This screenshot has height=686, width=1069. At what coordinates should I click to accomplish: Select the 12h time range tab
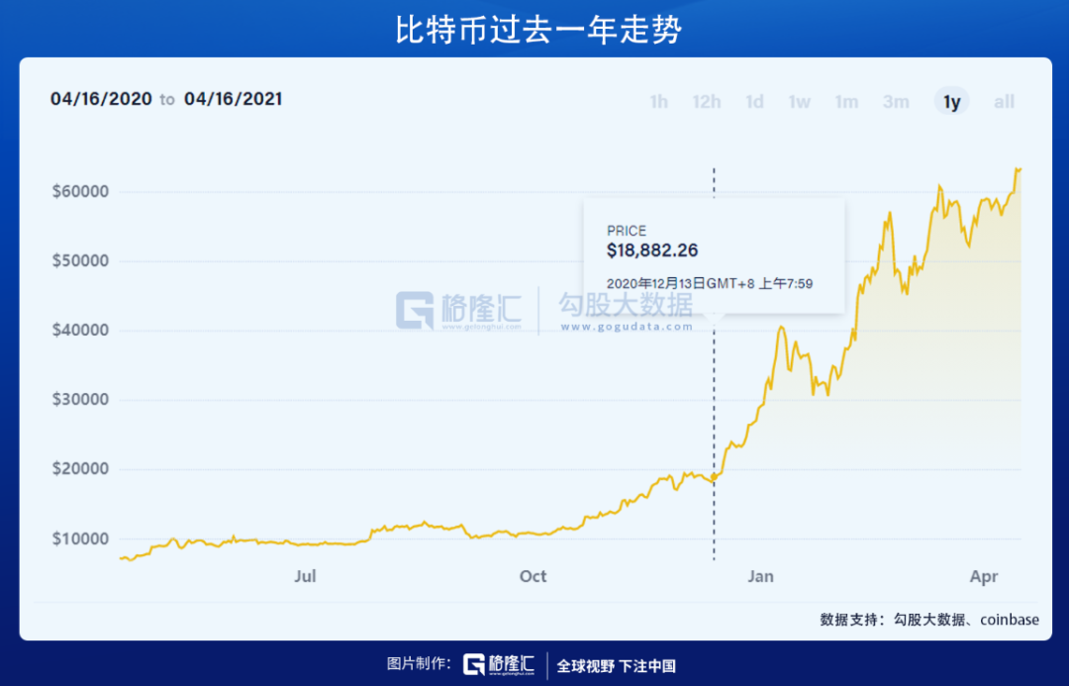(x=707, y=102)
